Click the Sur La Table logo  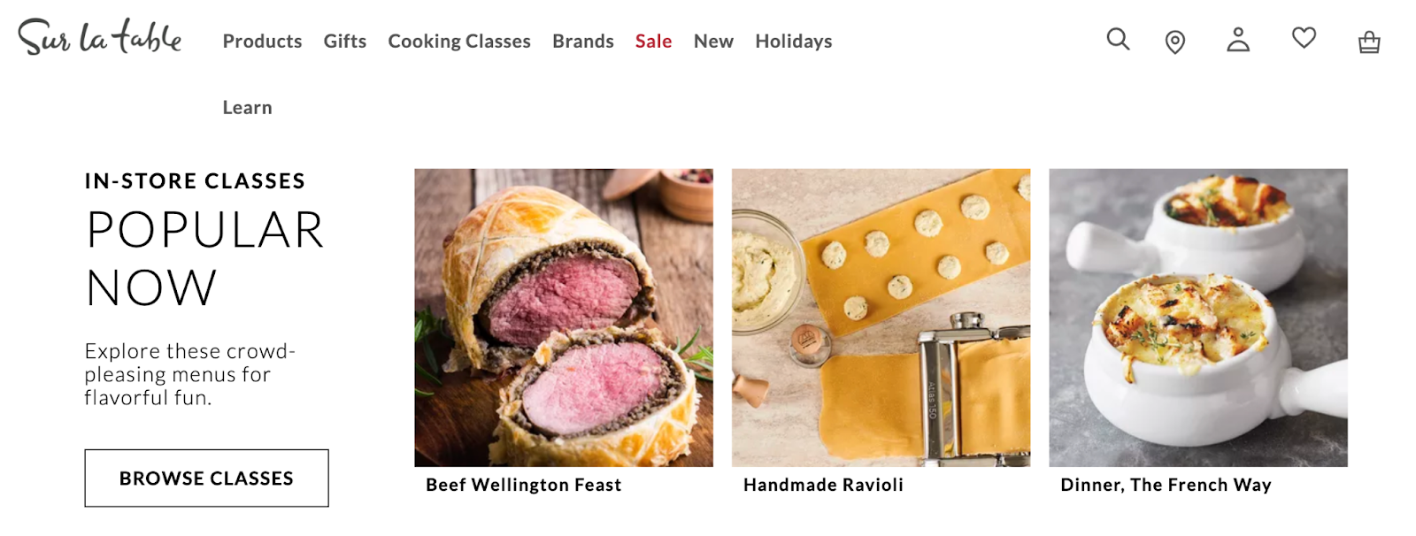(x=100, y=37)
